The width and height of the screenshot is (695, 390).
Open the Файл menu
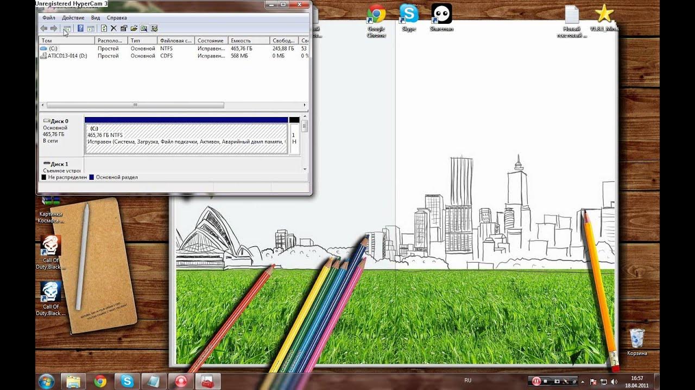(x=48, y=18)
